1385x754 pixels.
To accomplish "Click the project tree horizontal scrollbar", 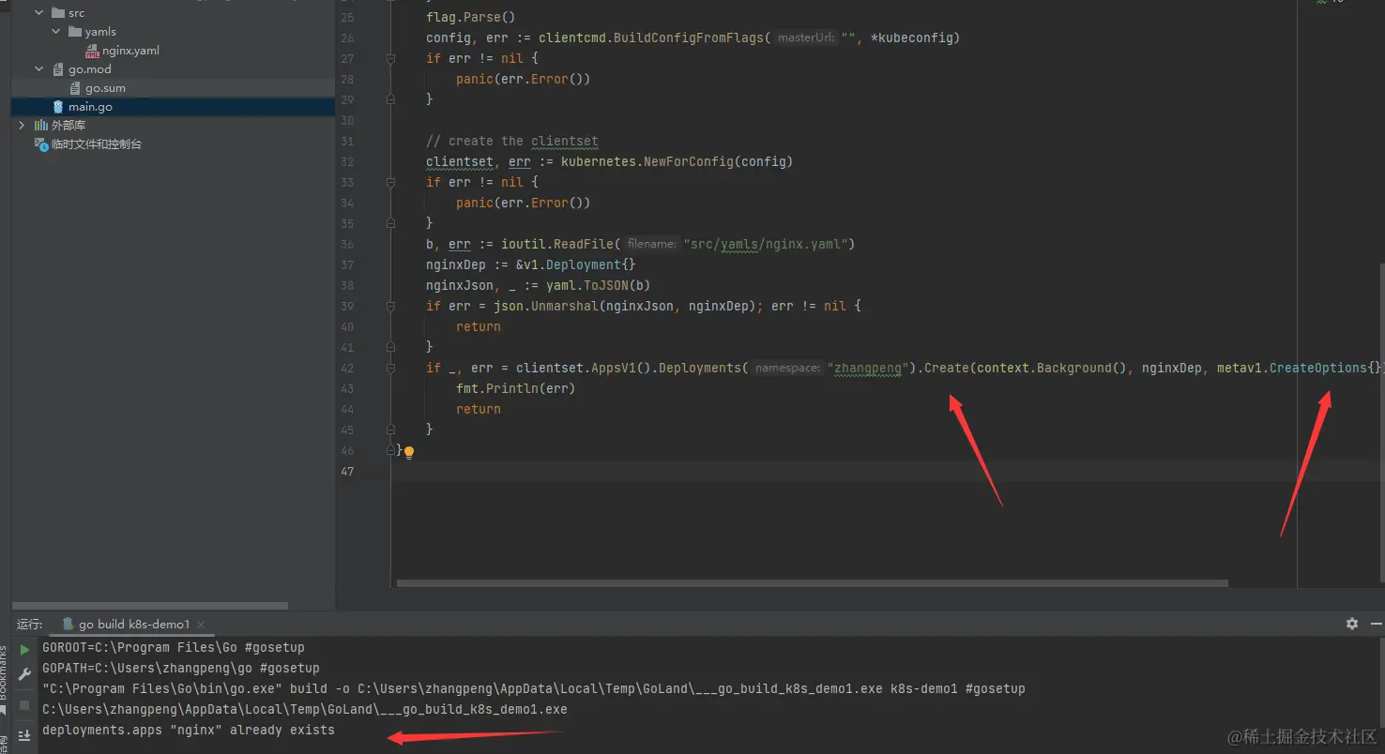I will (x=149, y=606).
